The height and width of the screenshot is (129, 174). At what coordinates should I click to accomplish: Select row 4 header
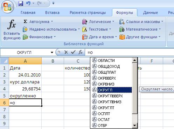5,89
